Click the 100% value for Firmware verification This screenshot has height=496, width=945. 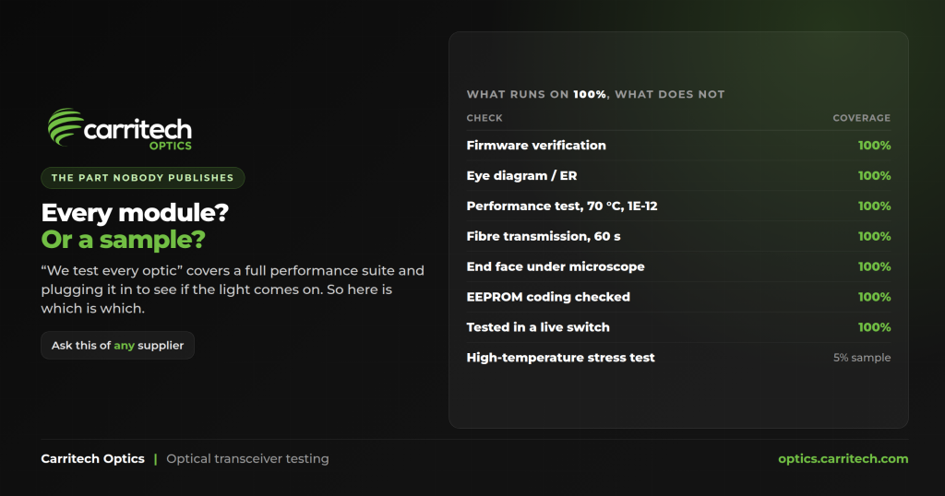click(x=875, y=145)
